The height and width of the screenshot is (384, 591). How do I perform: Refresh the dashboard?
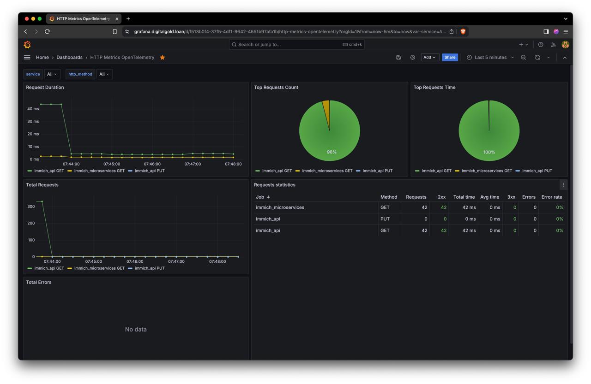click(x=537, y=58)
